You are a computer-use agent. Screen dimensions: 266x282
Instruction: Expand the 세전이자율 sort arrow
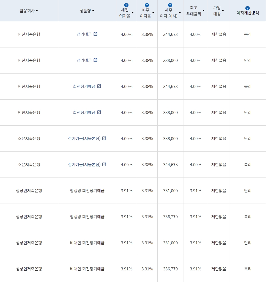(132, 12)
